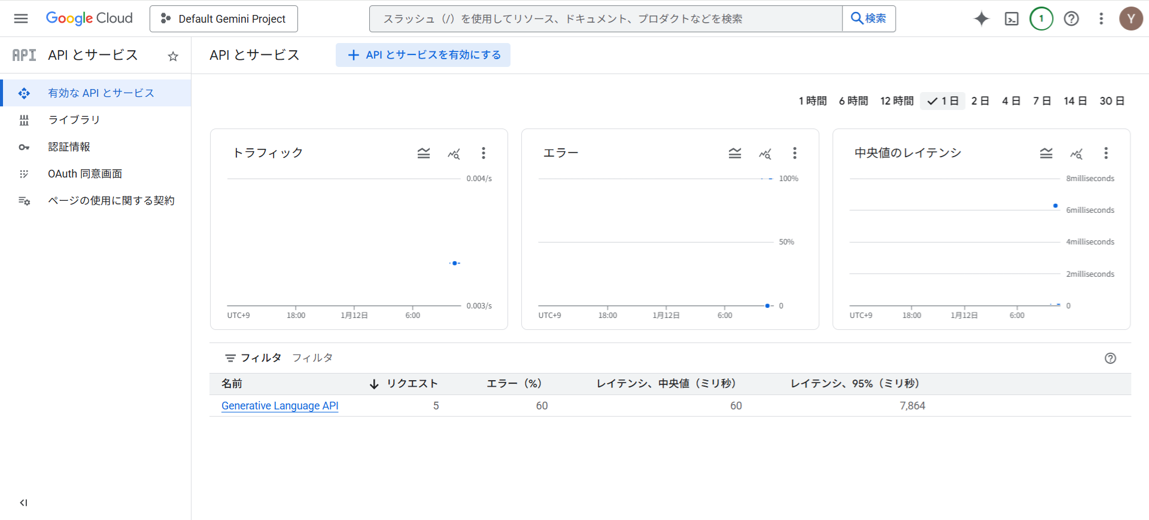Sort table by the リクエスト column

tap(412, 384)
